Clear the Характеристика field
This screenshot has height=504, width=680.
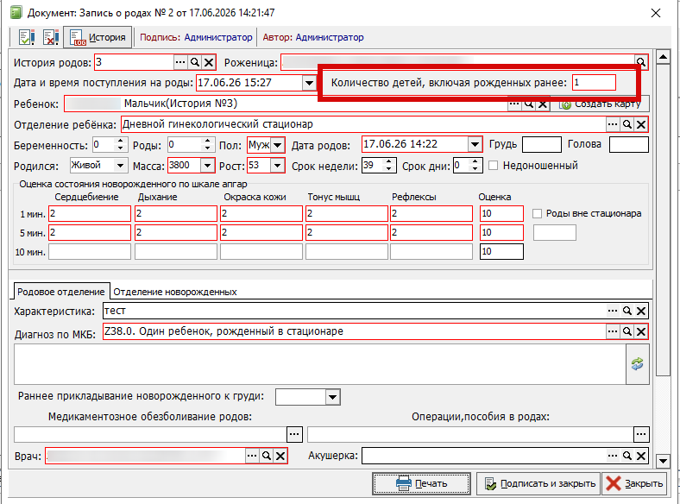pyautogui.click(x=641, y=311)
